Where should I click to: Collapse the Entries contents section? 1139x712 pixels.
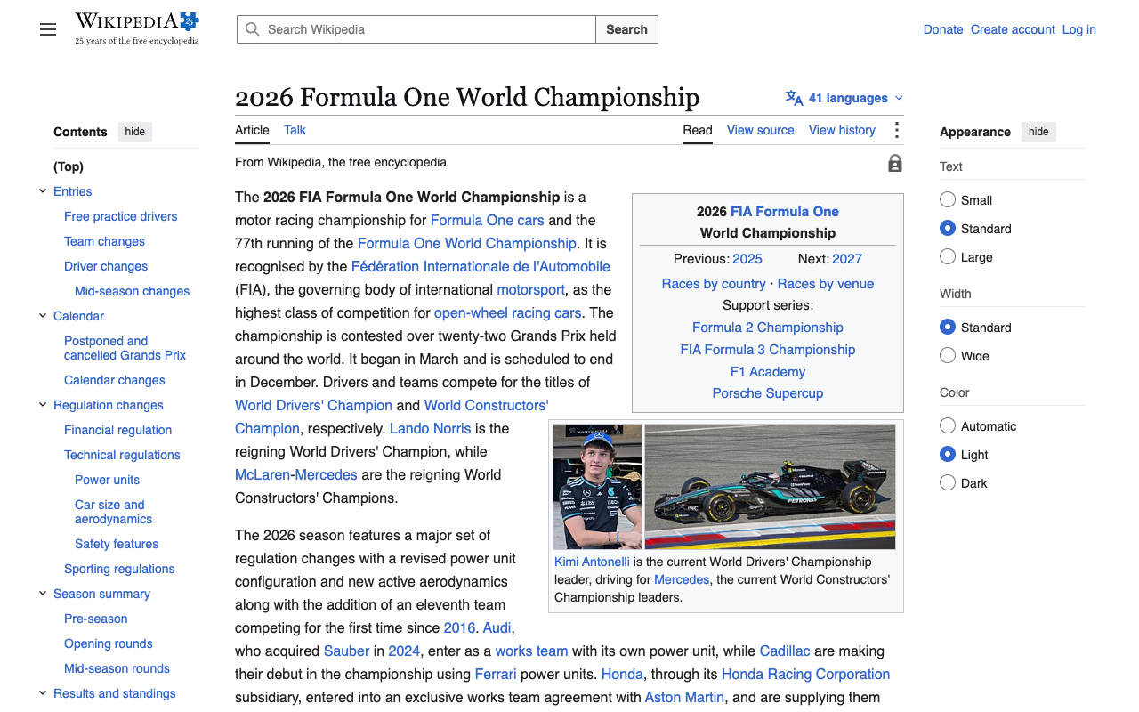(x=43, y=191)
